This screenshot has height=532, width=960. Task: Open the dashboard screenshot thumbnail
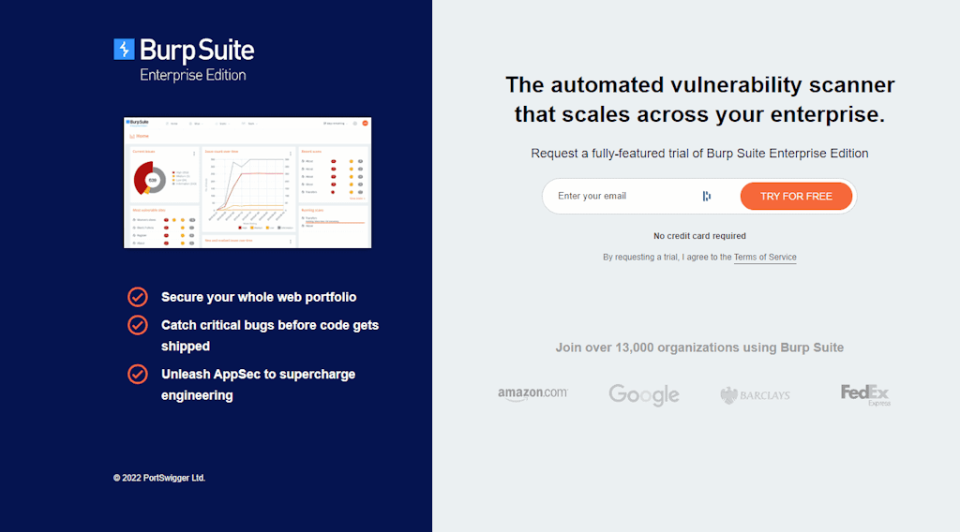tap(247, 183)
